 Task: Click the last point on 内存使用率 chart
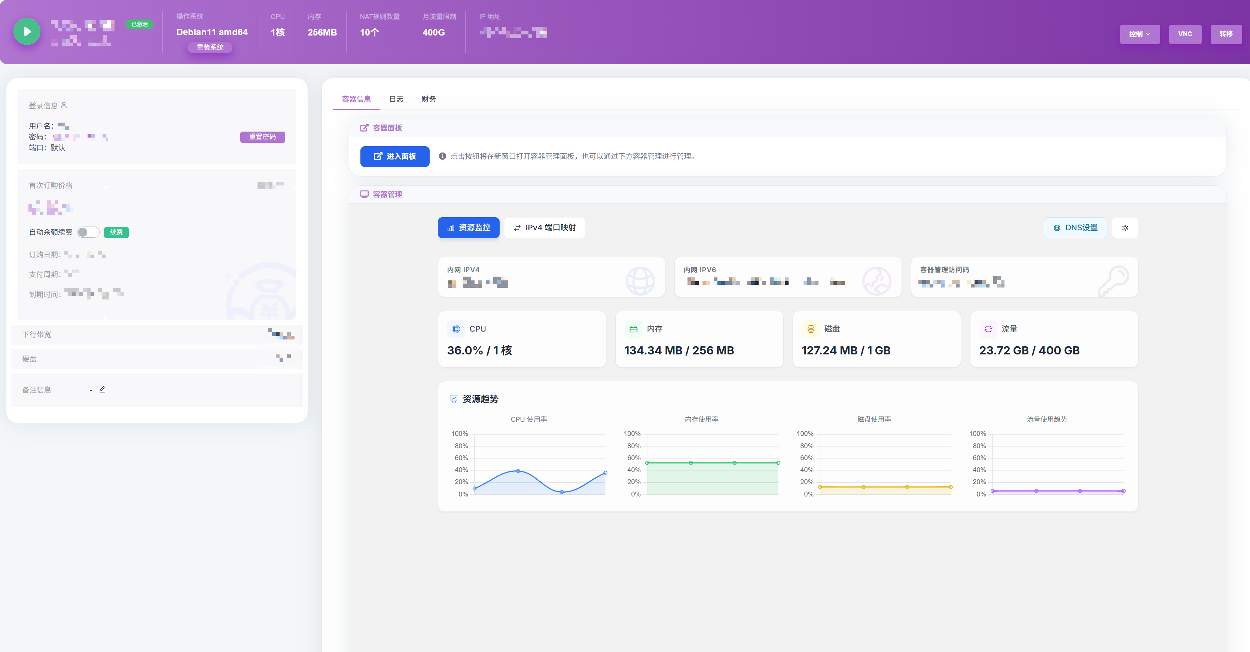pyautogui.click(x=778, y=463)
